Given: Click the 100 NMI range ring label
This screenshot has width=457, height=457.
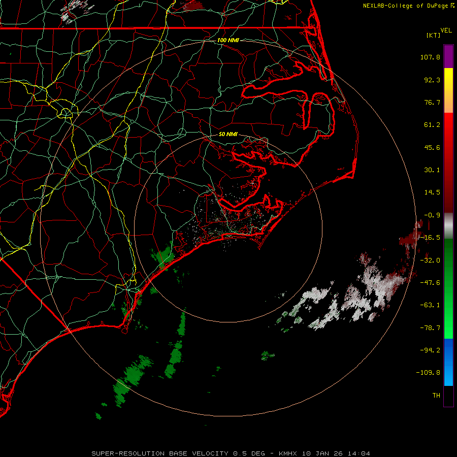Looking at the screenshot, I should [228, 40].
